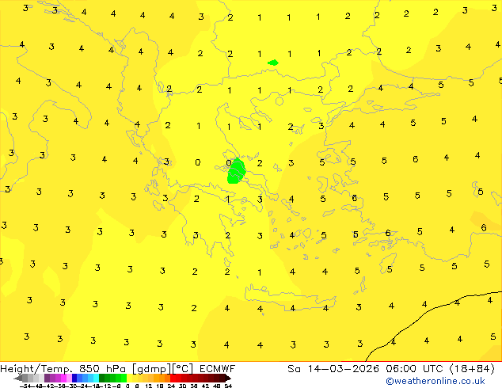
Task: Click the [gdmp][°C] units label
Action: [162, 369]
